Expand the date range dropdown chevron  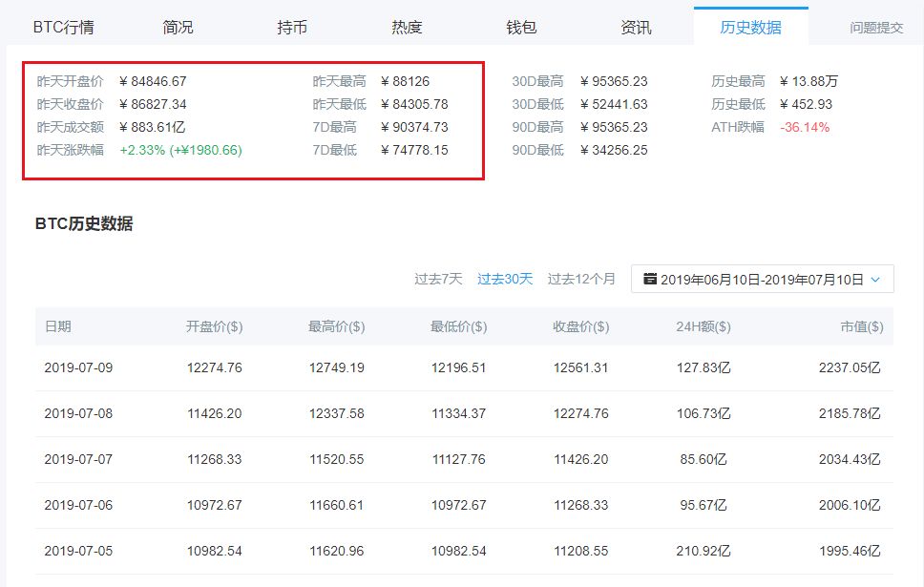tap(875, 280)
